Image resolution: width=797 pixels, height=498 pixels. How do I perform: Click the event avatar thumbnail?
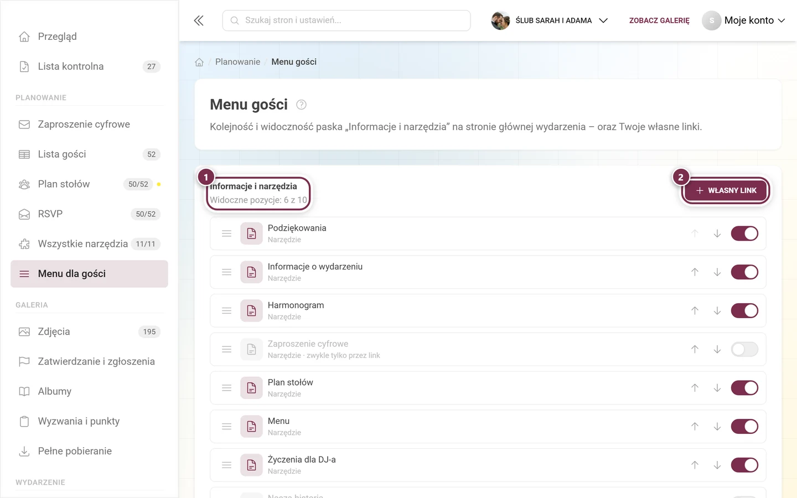500,20
